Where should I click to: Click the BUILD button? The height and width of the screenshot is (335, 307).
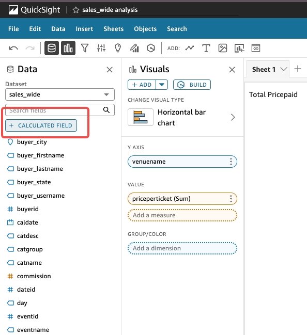tap(192, 85)
